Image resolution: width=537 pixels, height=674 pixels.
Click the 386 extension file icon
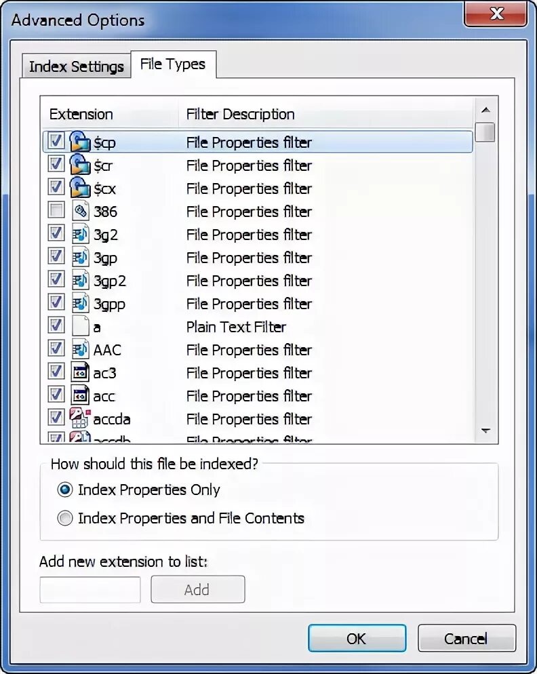pyautogui.click(x=81, y=211)
